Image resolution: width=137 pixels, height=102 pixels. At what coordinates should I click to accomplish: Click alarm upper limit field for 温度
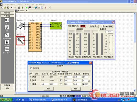[77, 84]
